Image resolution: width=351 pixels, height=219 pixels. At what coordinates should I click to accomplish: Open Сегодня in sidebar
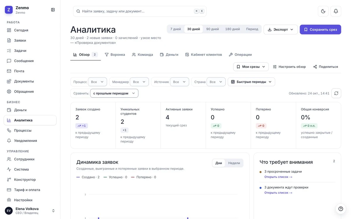coord(30,30)
